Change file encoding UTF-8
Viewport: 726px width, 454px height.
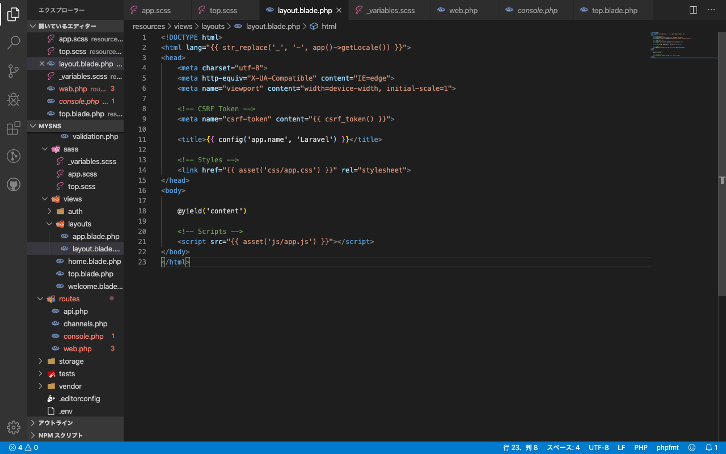[598, 448]
